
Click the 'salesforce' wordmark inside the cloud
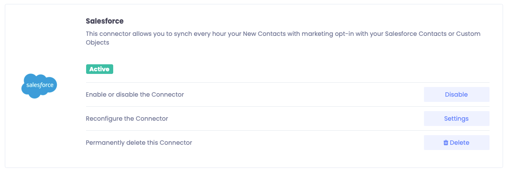click(39, 85)
